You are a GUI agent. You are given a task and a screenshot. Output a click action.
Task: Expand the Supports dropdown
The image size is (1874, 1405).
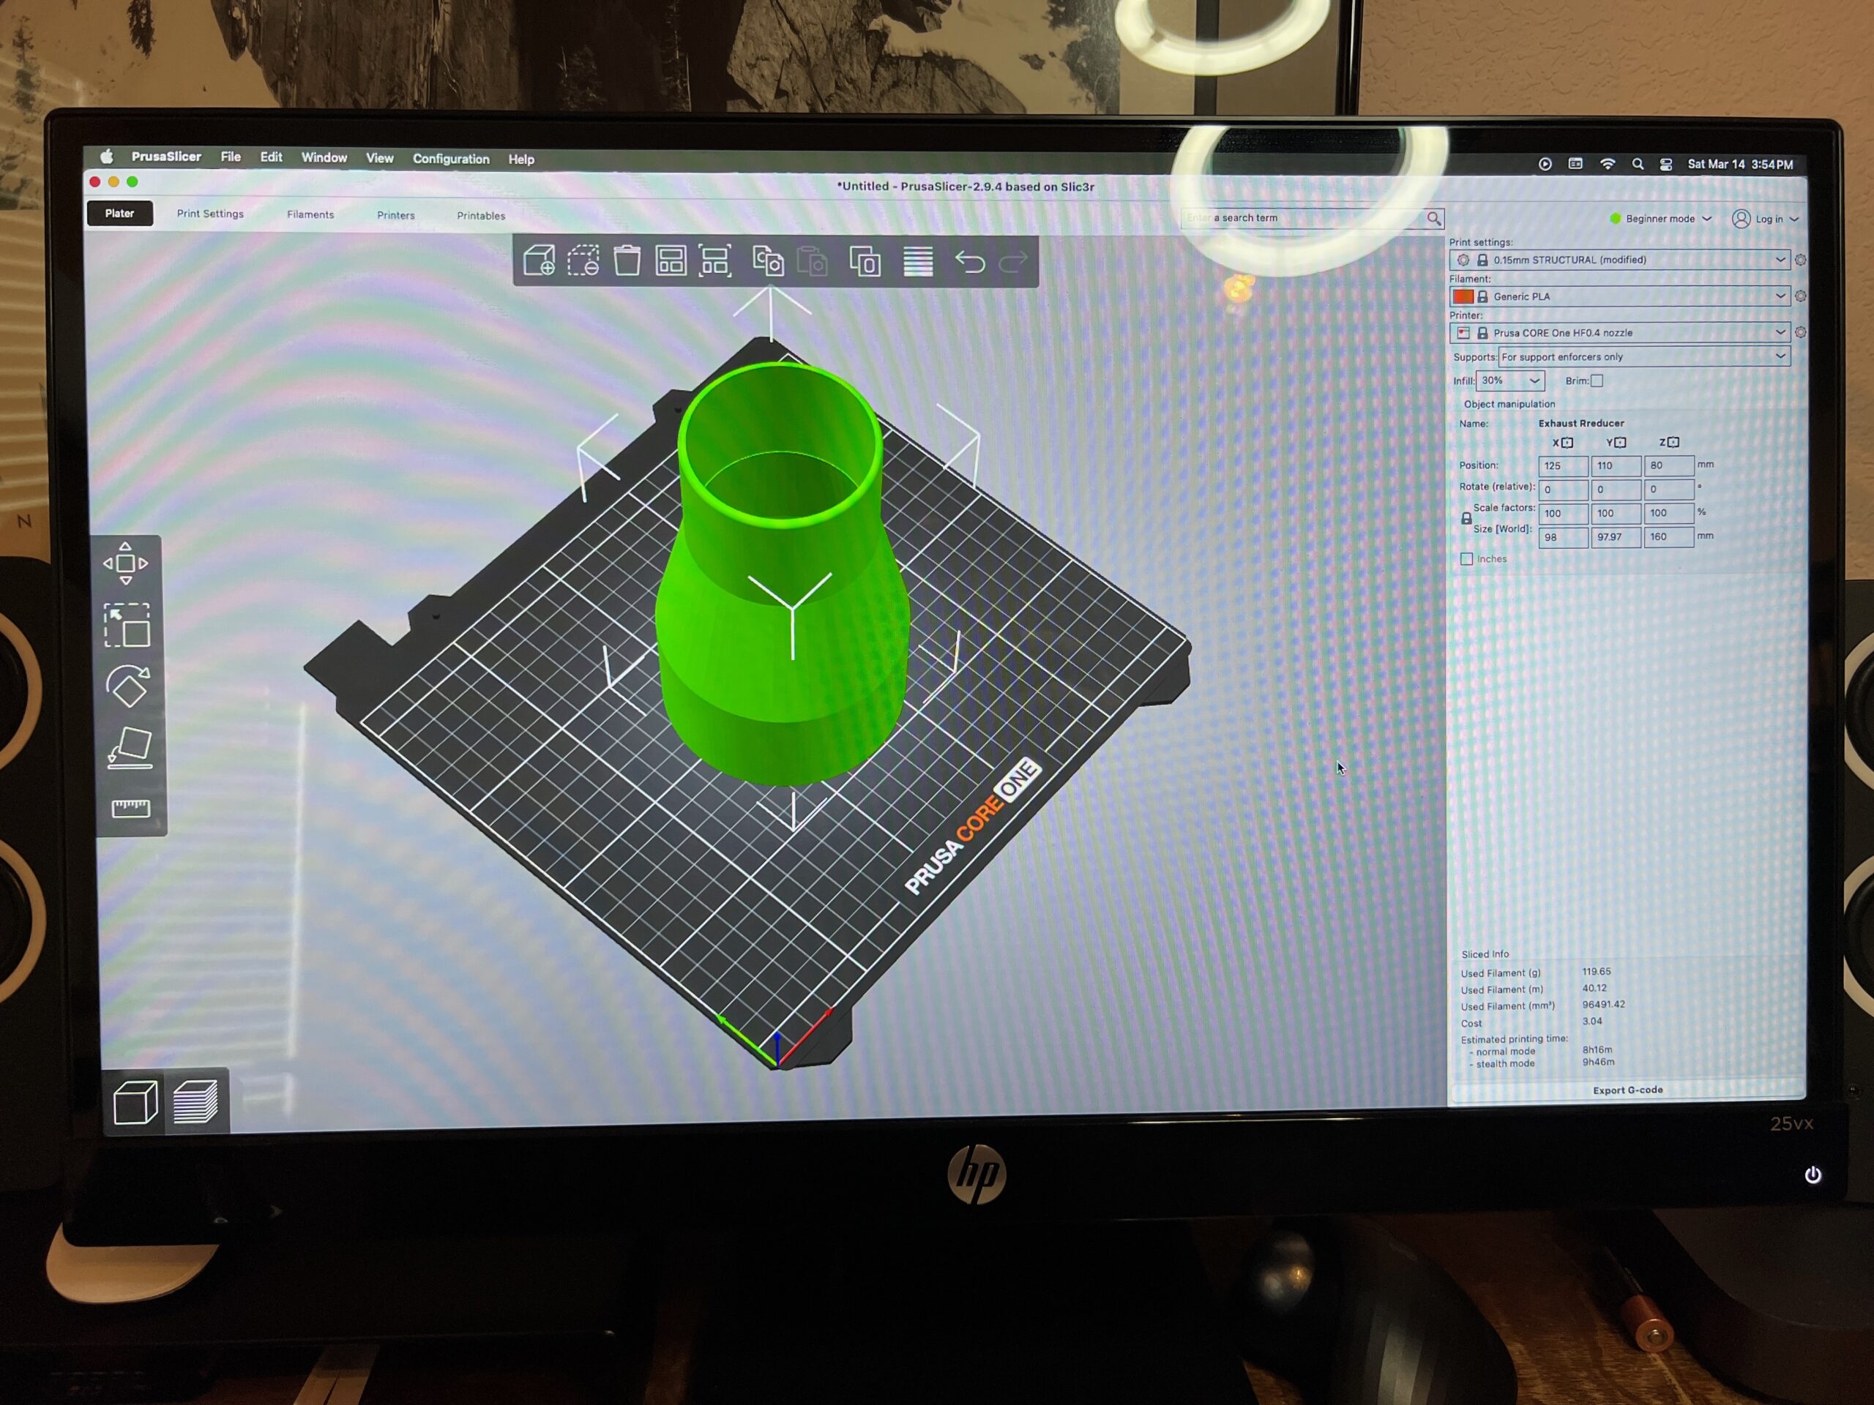point(1642,356)
